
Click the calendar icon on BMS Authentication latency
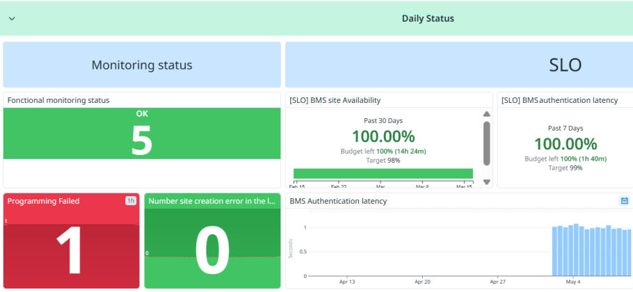pyautogui.click(x=624, y=201)
